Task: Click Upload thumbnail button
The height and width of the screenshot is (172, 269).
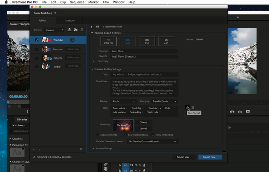Action: coord(143,128)
